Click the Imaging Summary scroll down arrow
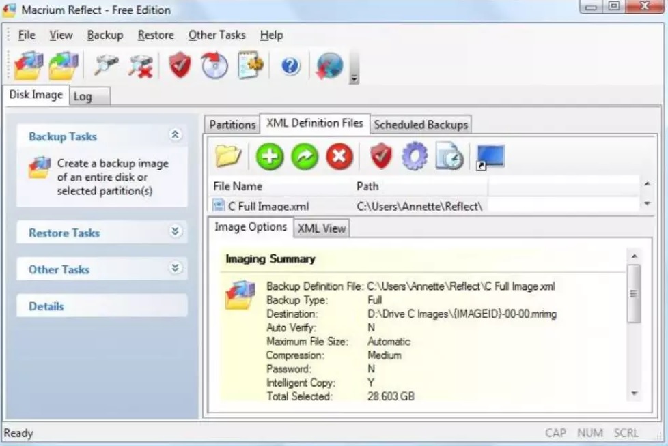Viewport: 668px width, 446px height. point(635,393)
